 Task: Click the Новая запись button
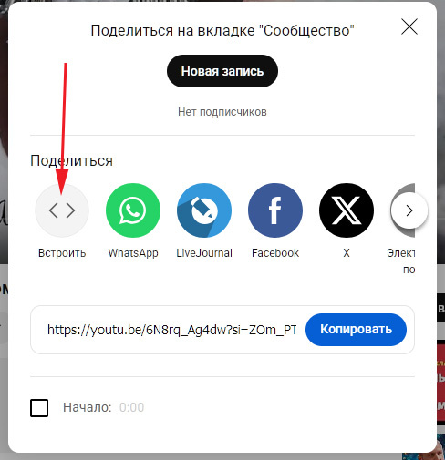pyautogui.click(x=222, y=71)
